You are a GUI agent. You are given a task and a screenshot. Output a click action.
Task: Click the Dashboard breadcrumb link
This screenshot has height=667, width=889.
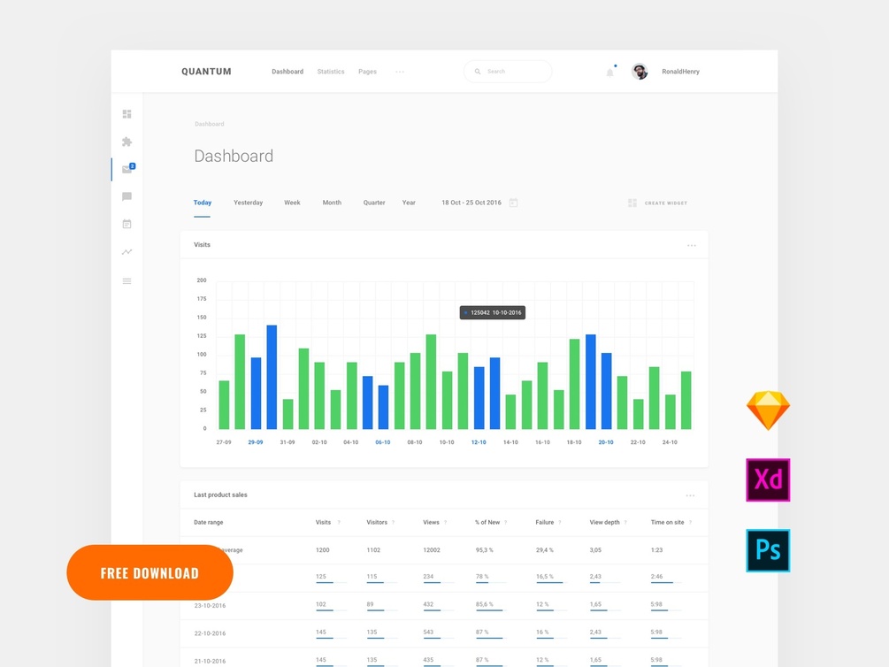(x=210, y=124)
